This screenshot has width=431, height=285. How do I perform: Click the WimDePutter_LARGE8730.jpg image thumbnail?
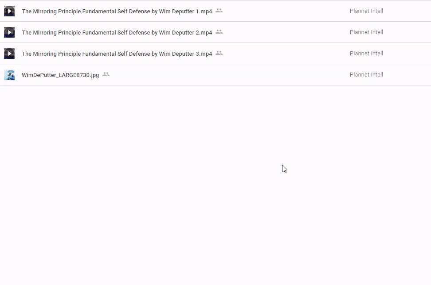coord(9,75)
